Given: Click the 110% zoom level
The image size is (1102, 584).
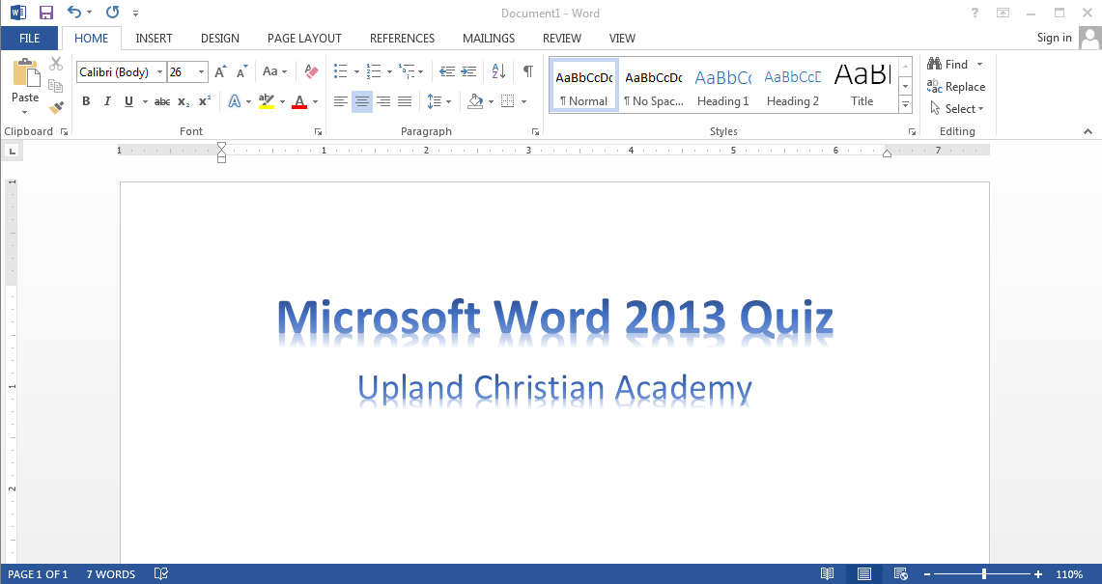Looking at the screenshot, I should click(1069, 574).
